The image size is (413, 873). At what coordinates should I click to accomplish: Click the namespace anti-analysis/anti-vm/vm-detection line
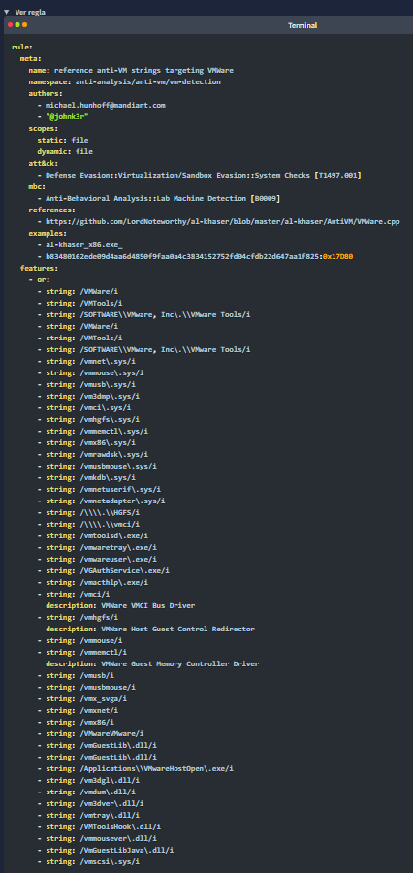click(x=125, y=81)
